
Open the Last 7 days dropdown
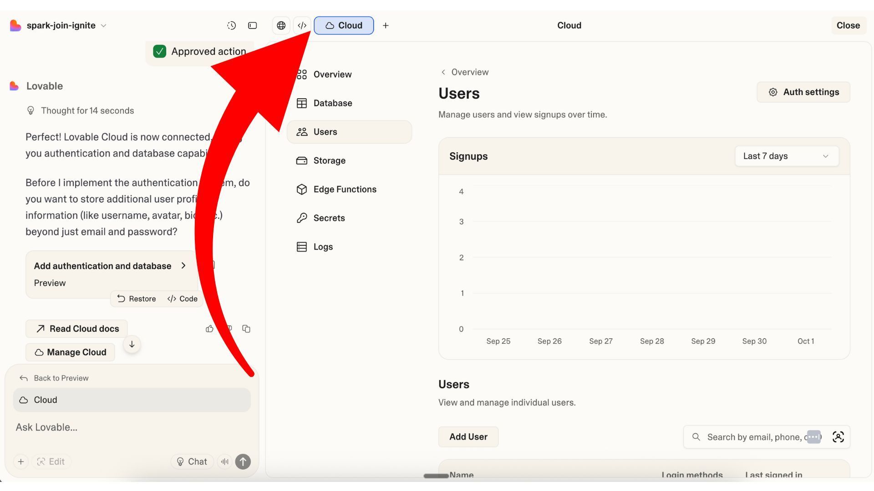click(x=786, y=156)
